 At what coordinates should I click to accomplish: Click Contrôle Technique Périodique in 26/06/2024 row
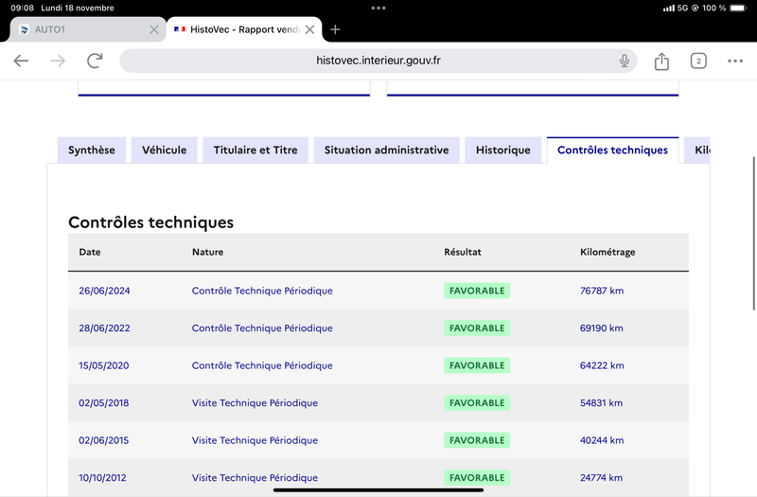(x=262, y=291)
